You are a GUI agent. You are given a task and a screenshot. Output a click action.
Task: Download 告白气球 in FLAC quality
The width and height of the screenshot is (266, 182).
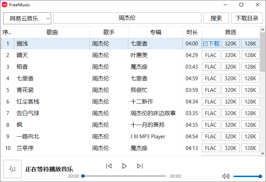(211, 113)
